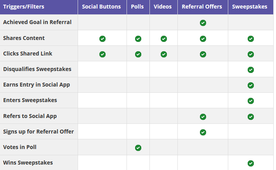The image size is (276, 170).
Task: Click Earns Entry in Social App checkmark
Action: tap(250, 85)
